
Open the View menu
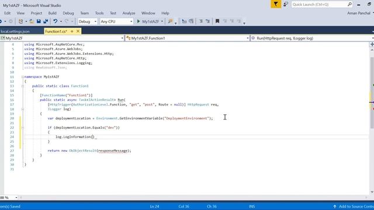click(20, 13)
